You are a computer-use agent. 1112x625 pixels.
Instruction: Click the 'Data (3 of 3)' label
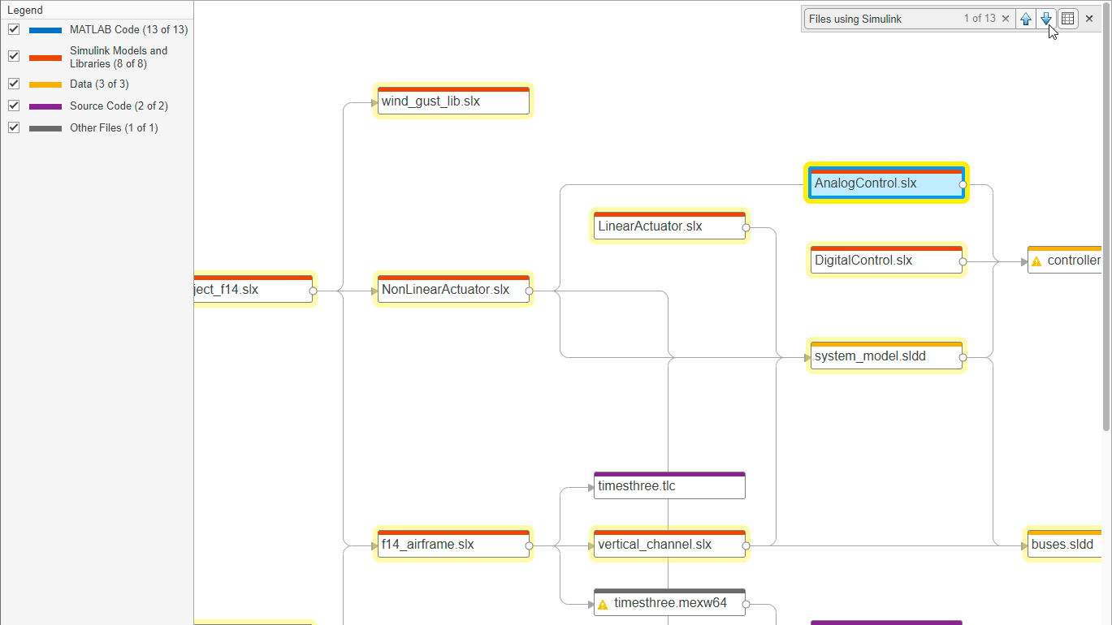[99, 84]
